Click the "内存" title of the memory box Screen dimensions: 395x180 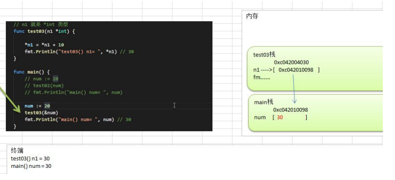pos(252,16)
